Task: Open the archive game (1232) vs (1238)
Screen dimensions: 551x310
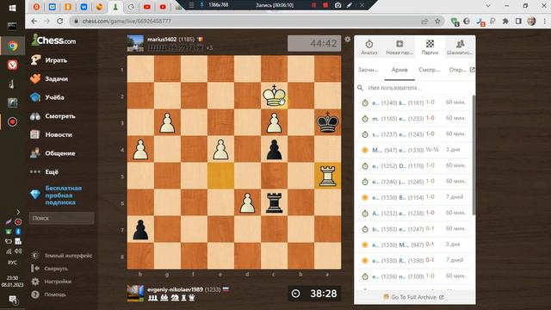Action: (413, 213)
